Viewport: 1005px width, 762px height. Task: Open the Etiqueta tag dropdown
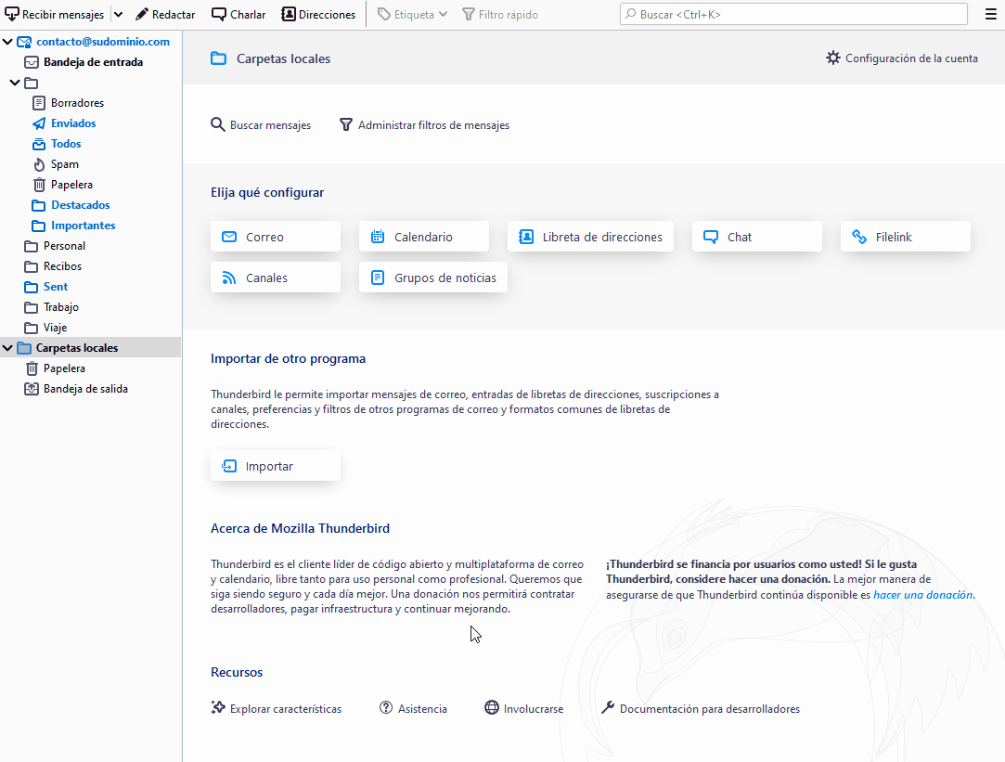[x=413, y=14]
